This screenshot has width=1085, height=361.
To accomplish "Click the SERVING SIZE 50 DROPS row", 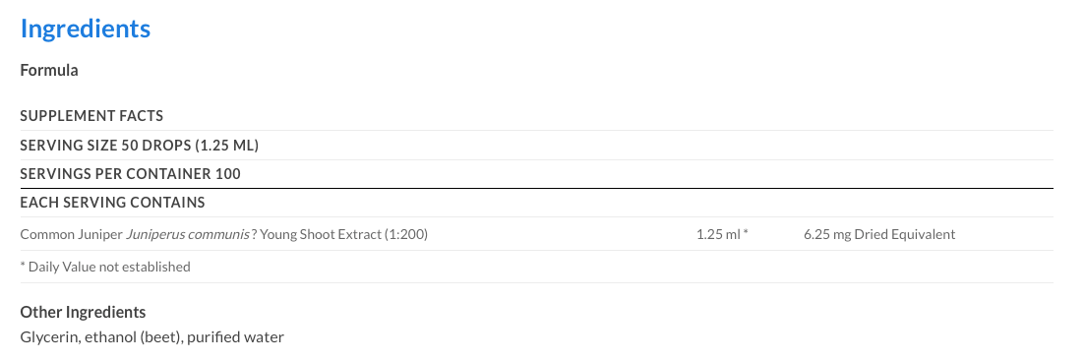I will pyautogui.click(x=536, y=146).
